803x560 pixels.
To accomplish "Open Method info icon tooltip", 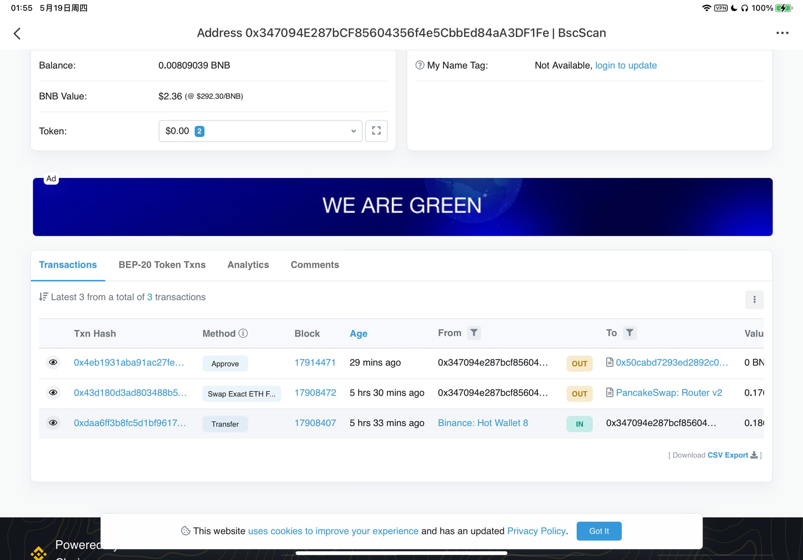I will click(x=243, y=333).
